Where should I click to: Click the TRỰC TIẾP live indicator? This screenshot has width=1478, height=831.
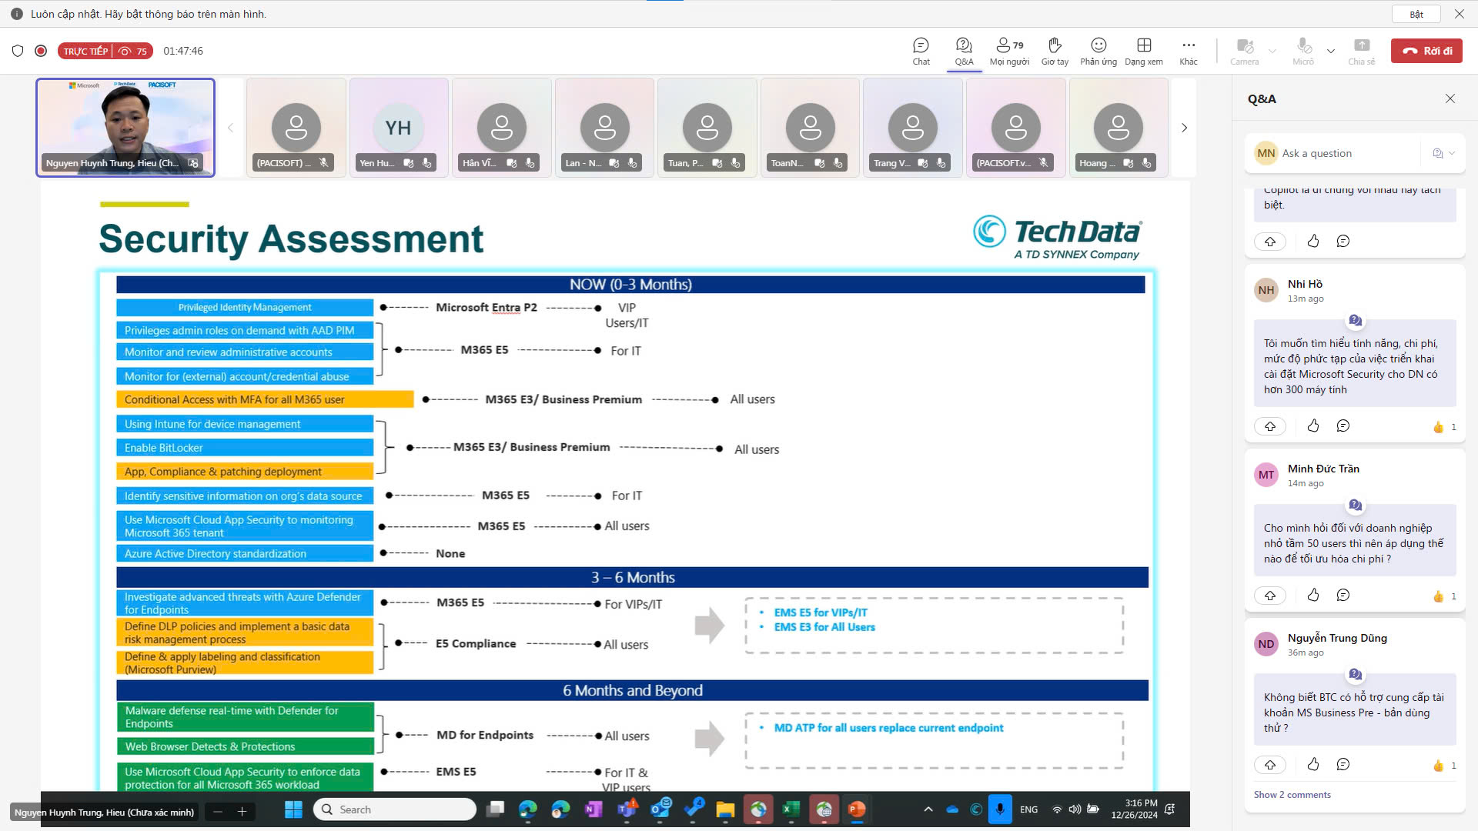tap(105, 51)
